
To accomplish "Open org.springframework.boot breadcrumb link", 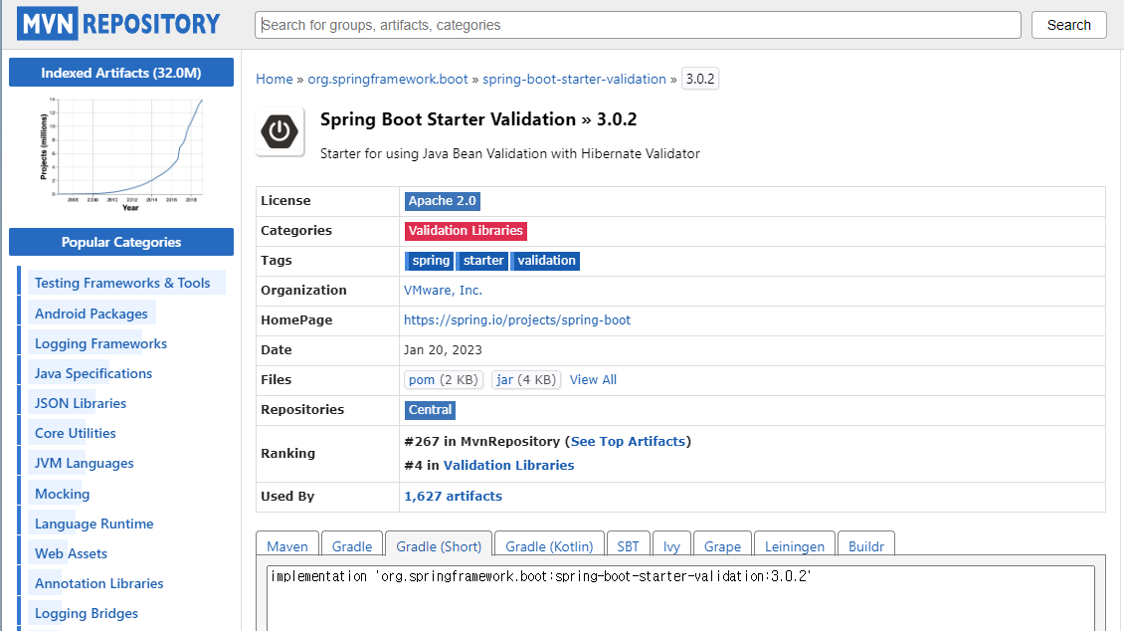I will tap(388, 79).
